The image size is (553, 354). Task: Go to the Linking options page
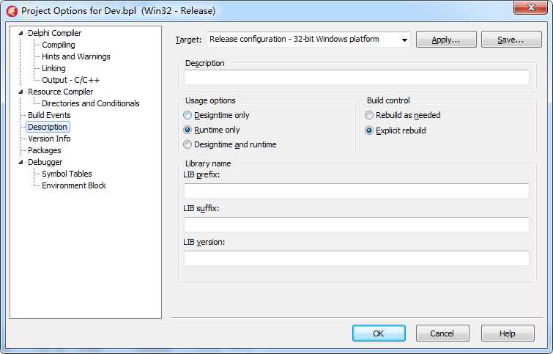tap(53, 68)
